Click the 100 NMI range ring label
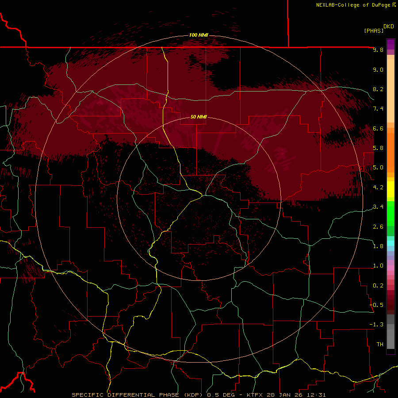Viewport: 398px width, 398px height. click(x=199, y=35)
